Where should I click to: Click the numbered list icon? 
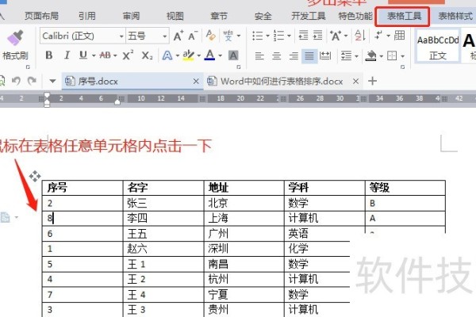click(278, 36)
